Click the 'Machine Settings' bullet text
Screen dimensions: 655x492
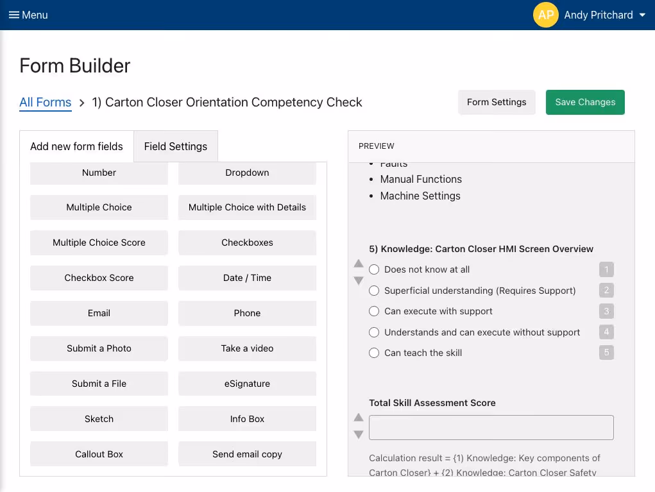coord(420,196)
